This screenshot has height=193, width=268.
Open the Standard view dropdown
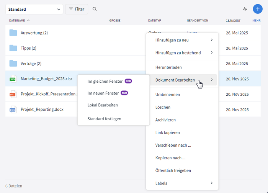[34, 9]
